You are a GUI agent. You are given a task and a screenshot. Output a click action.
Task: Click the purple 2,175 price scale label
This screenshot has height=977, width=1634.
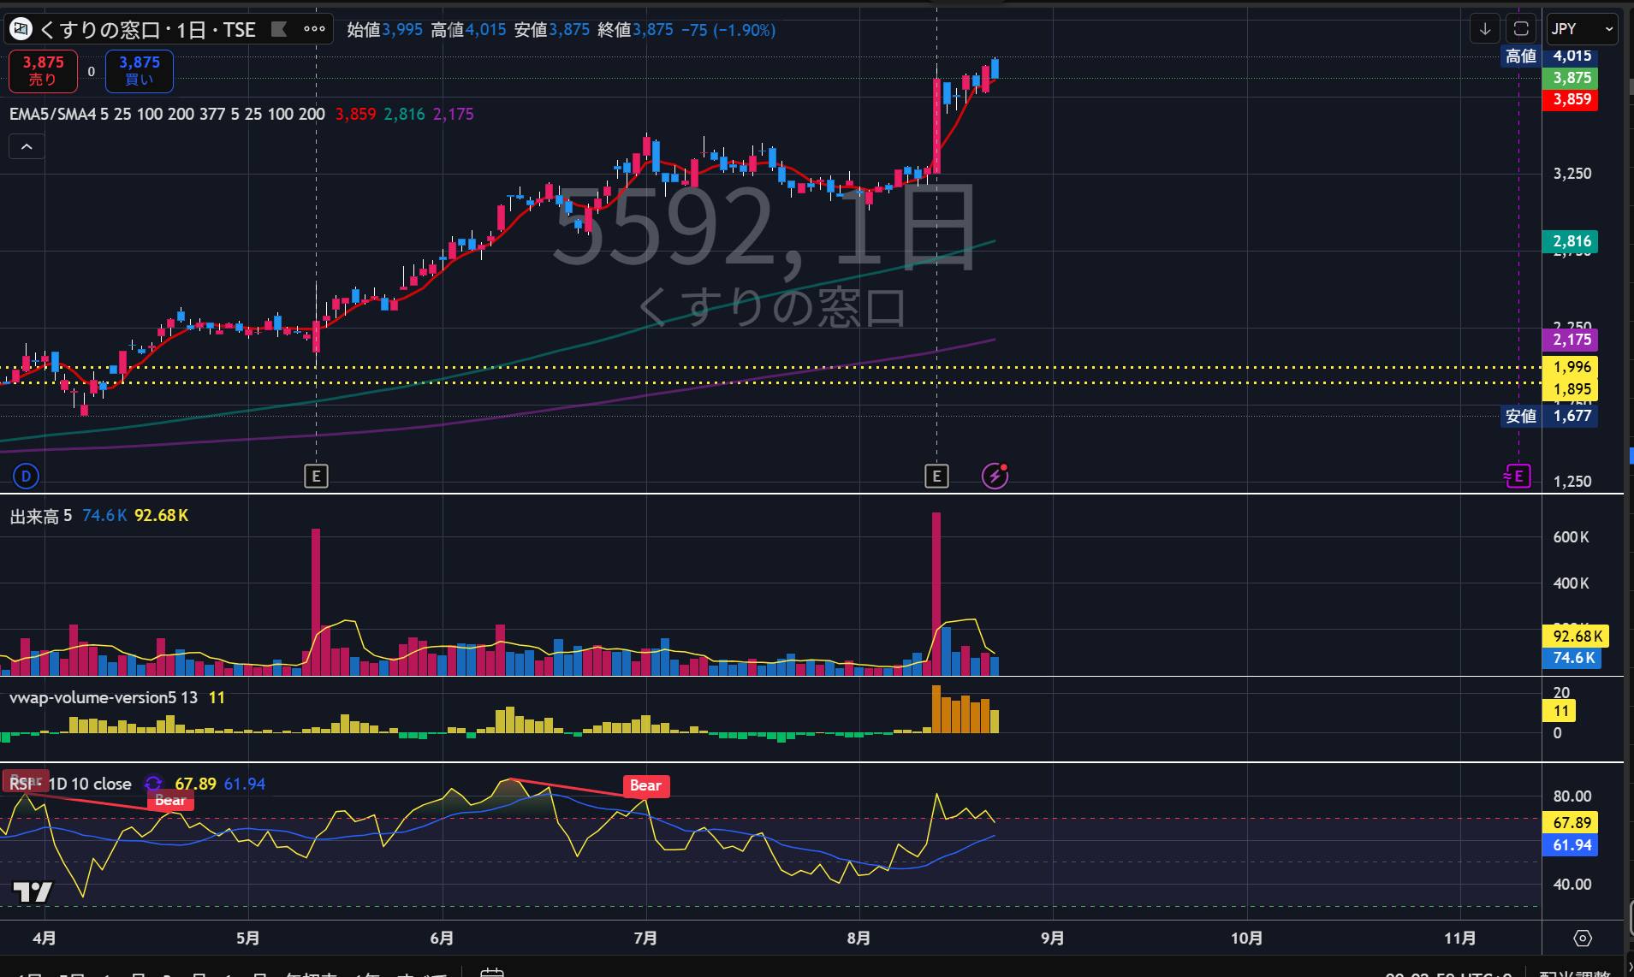pos(1572,340)
